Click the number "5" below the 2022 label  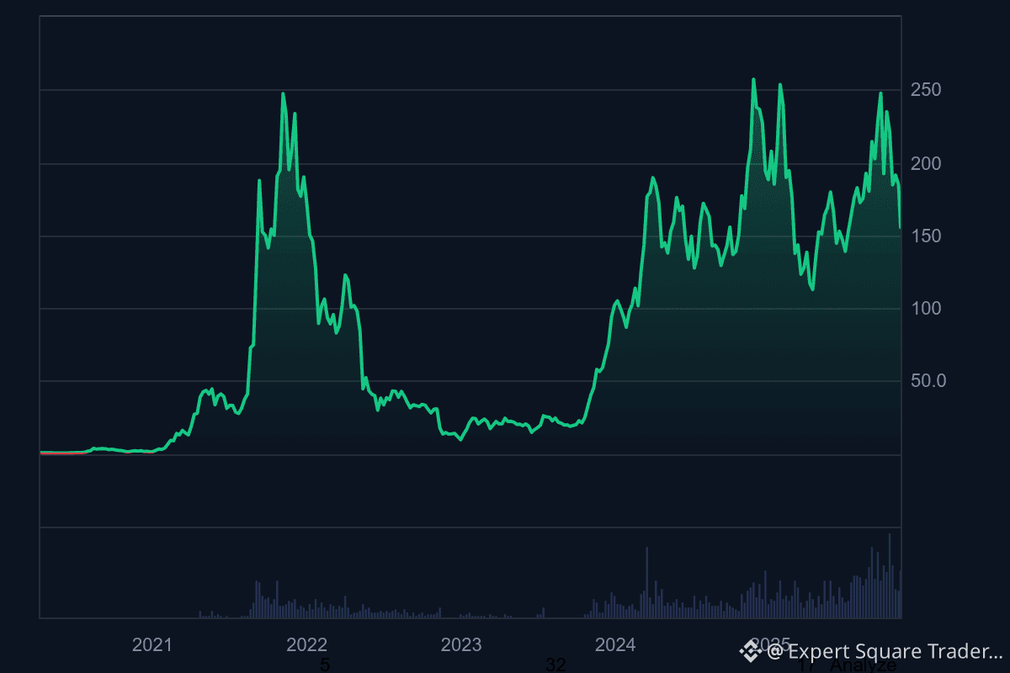(324, 665)
